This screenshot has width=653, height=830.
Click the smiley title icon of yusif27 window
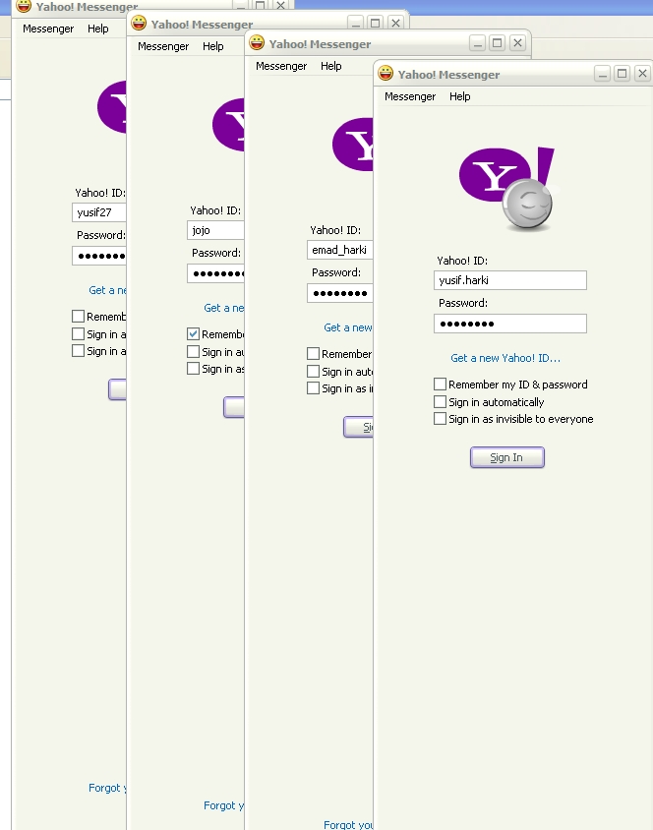click(x=24, y=6)
